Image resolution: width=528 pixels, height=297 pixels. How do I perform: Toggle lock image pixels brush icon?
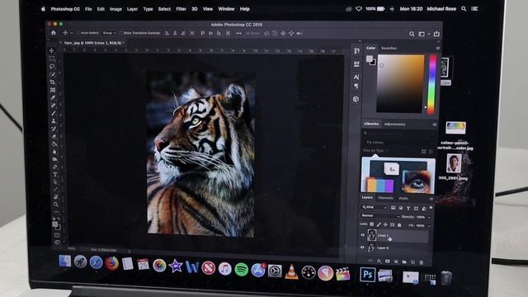pyautogui.click(x=379, y=224)
